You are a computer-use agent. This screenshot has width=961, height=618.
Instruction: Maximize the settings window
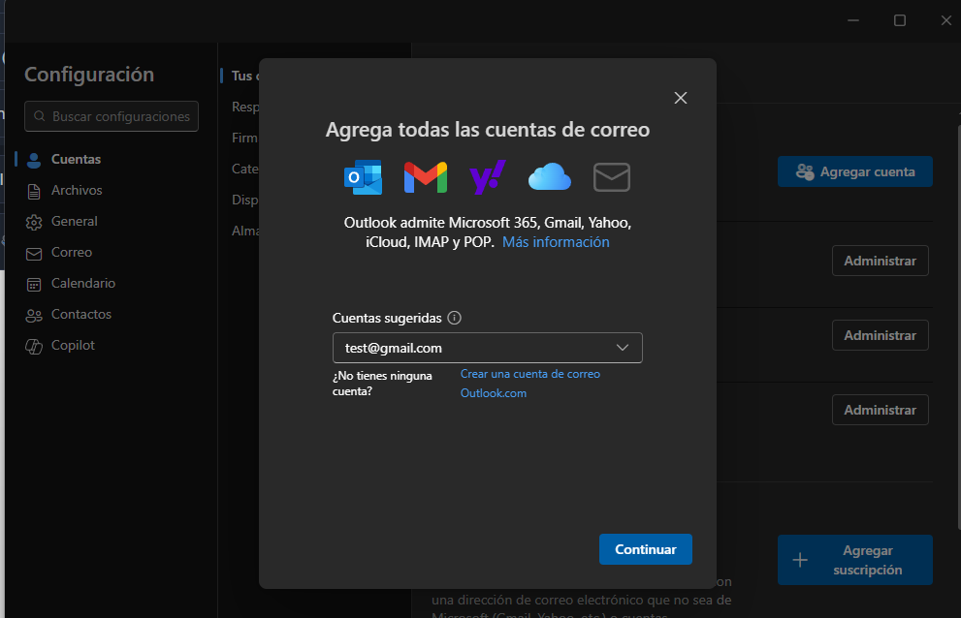point(900,20)
